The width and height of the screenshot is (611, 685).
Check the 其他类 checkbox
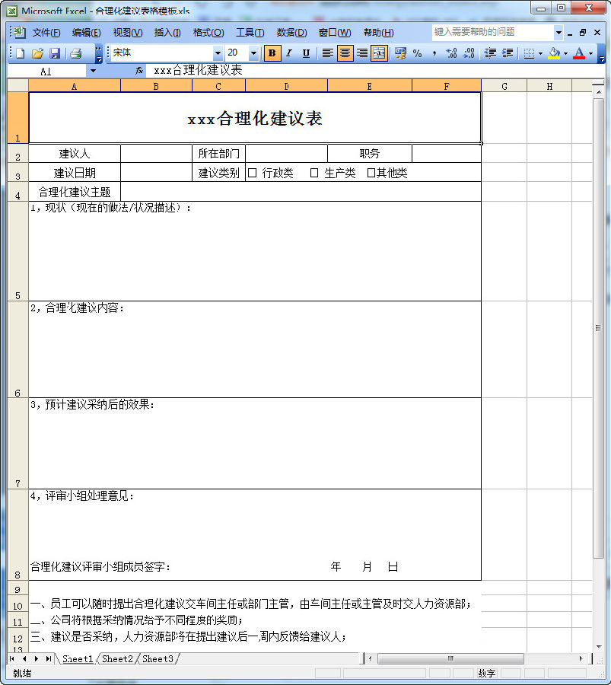click(370, 172)
